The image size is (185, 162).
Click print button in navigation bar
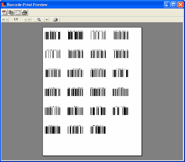point(56,20)
